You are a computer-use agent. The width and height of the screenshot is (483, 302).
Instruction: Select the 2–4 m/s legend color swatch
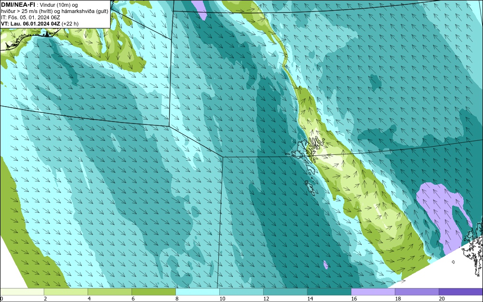66,291
